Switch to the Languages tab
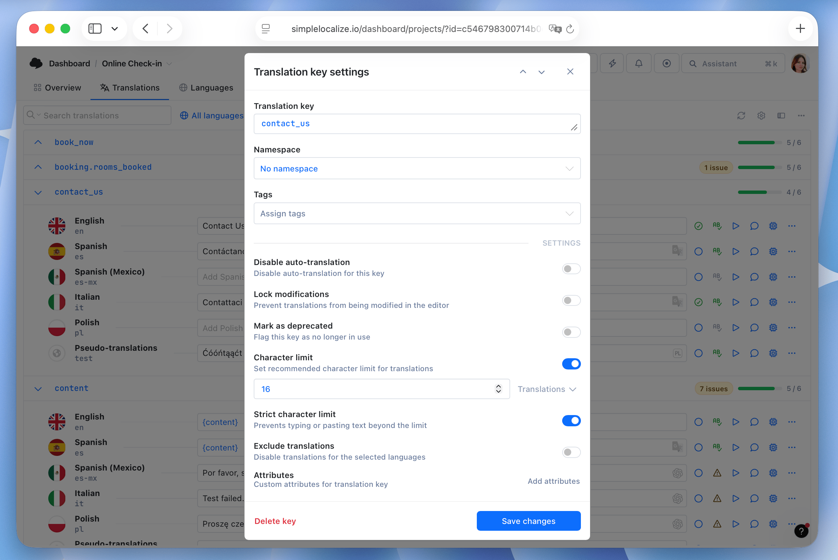This screenshot has height=560, width=838. pyautogui.click(x=206, y=87)
